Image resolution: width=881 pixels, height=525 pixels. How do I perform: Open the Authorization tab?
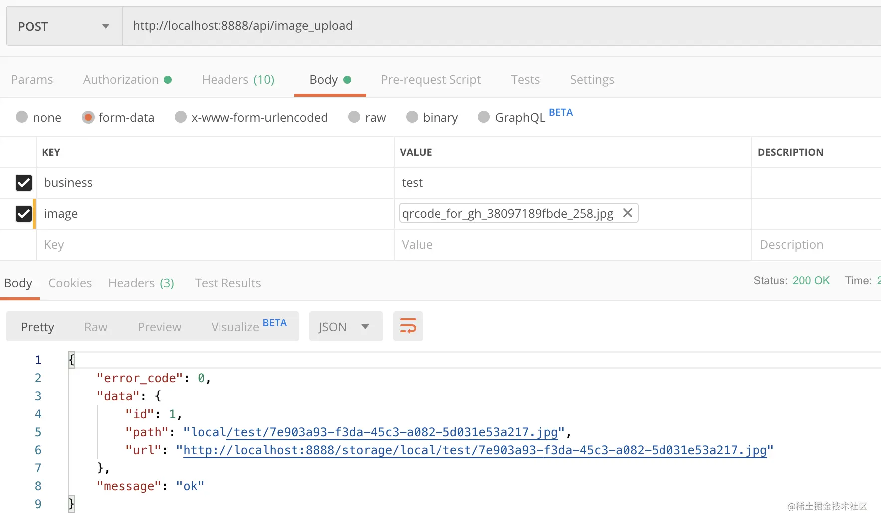point(127,80)
